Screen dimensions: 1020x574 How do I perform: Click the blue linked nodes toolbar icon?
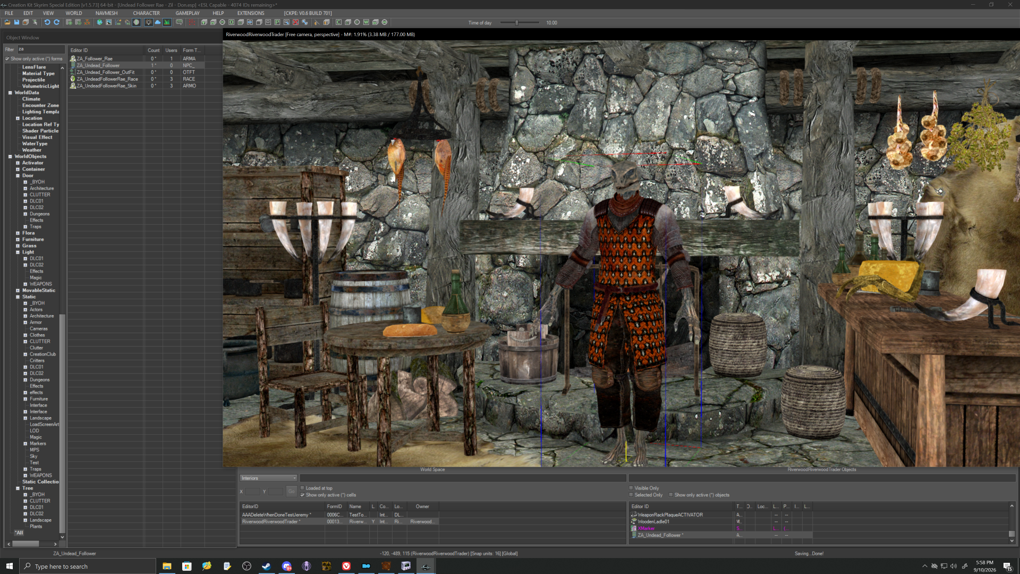pyautogui.click(x=305, y=22)
